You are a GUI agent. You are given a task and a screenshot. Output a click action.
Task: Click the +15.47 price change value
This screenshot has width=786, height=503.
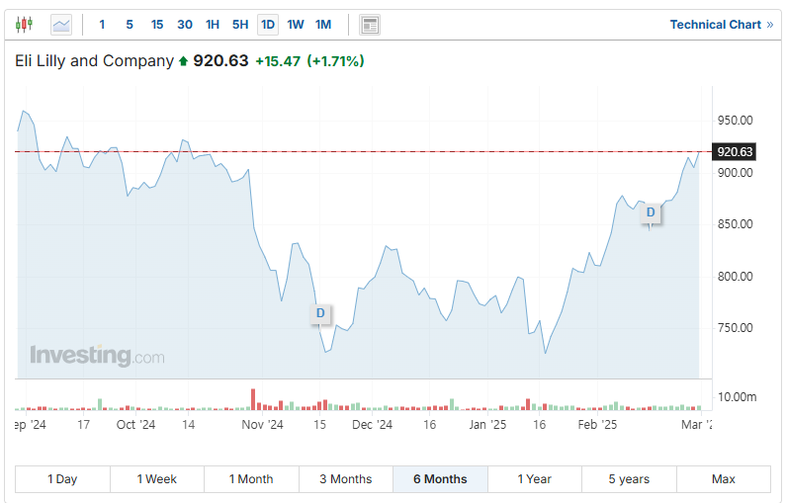(x=278, y=61)
